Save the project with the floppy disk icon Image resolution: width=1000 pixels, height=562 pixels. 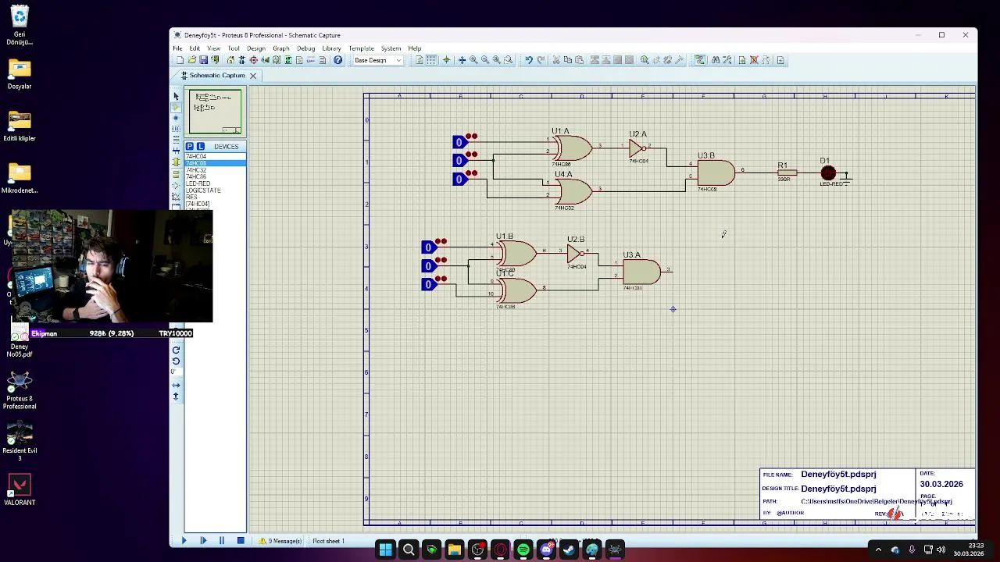click(203, 60)
